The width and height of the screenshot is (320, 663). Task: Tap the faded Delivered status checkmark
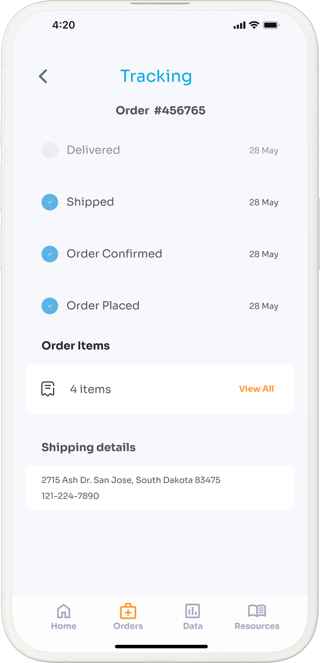pos(50,150)
